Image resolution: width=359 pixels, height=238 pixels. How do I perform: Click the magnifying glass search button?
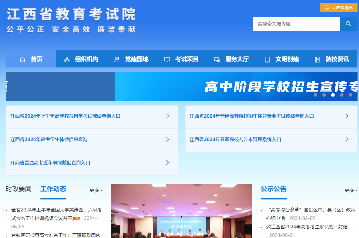point(348,24)
